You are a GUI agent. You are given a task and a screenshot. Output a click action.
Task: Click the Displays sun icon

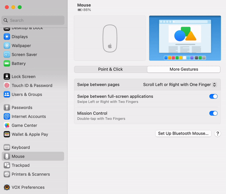pyautogui.click(x=7, y=37)
